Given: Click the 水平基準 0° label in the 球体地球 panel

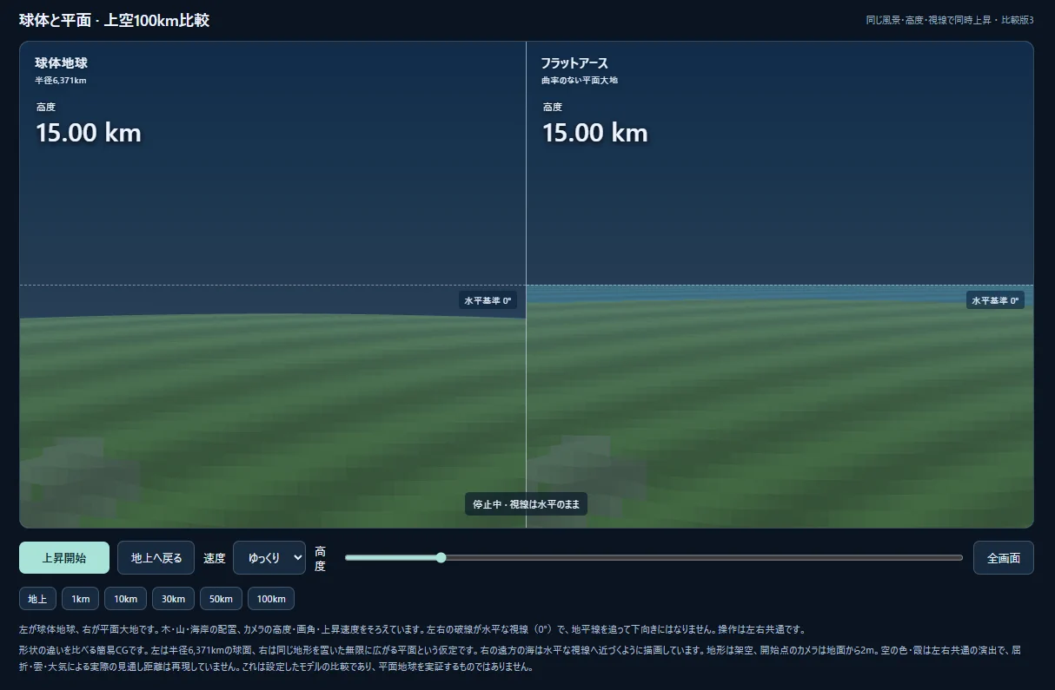Looking at the screenshot, I should point(488,300).
